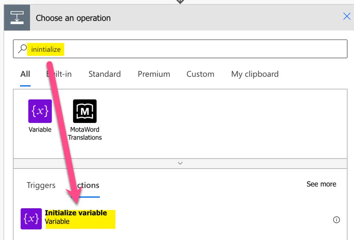Click inside the operation search field
This screenshot has width=354, height=240.
138,49
